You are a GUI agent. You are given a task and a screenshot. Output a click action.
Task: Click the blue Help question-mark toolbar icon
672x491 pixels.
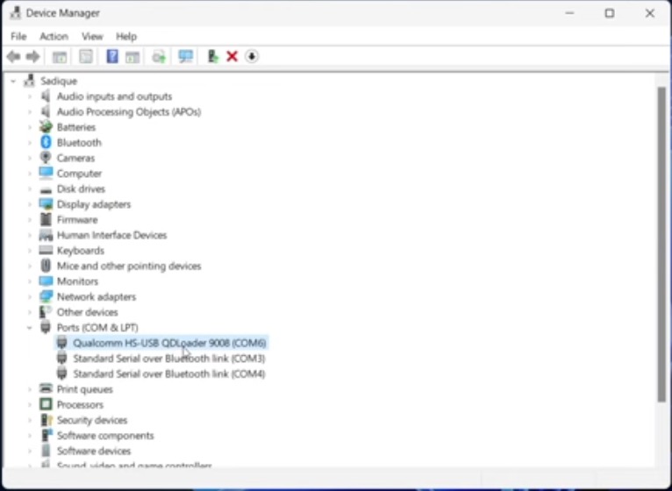pos(112,57)
